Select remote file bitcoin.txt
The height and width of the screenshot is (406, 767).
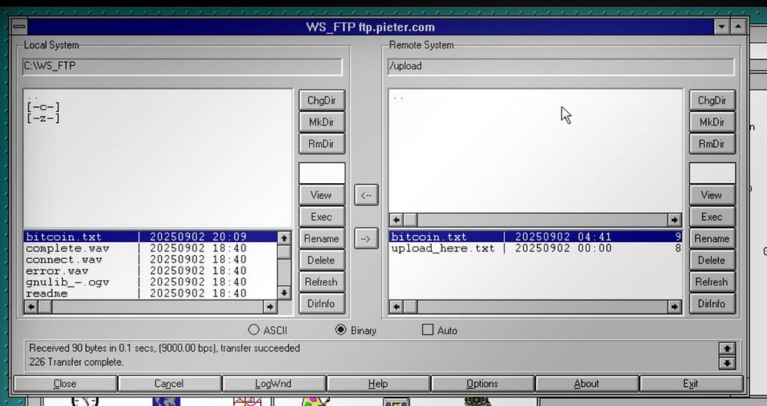click(x=535, y=237)
